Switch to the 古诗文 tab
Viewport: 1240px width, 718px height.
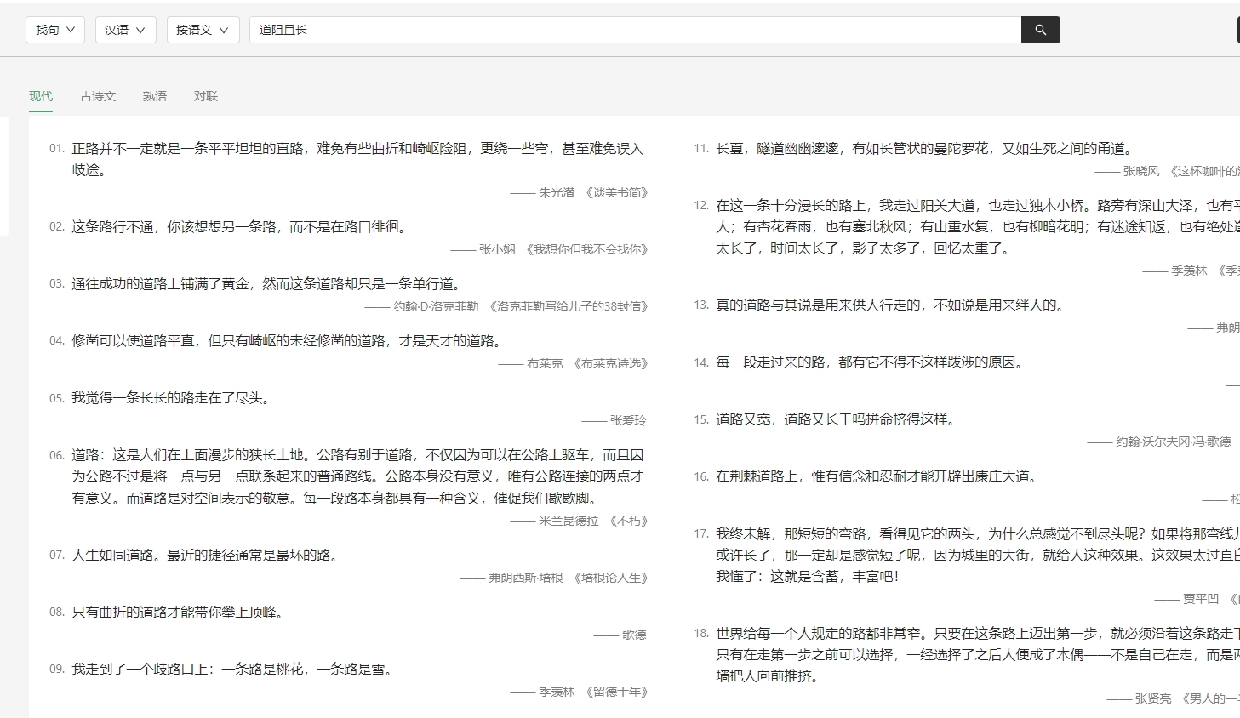click(x=98, y=96)
